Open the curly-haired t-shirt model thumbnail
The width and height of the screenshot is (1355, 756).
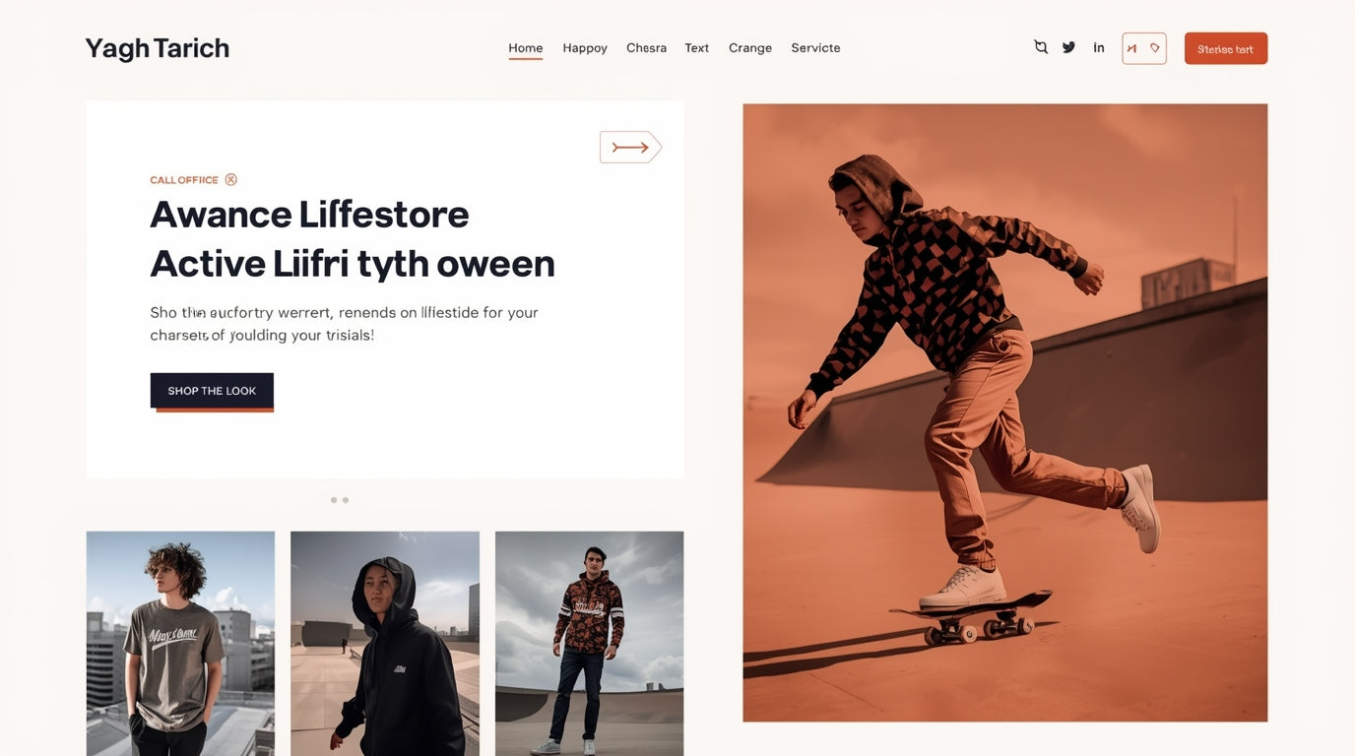click(x=180, y=644)
